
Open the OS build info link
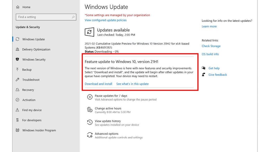pos(210,54)
